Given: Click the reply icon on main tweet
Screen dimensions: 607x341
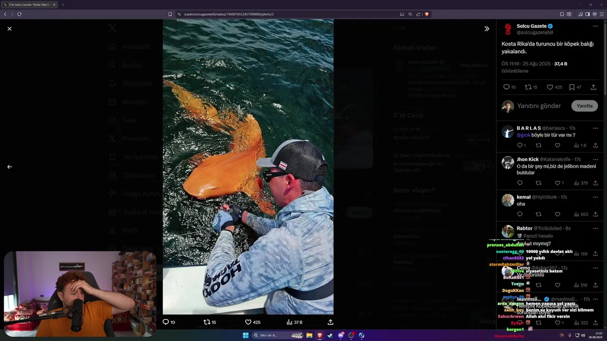Looking at the screenshot, I should [x=506, y=87].
